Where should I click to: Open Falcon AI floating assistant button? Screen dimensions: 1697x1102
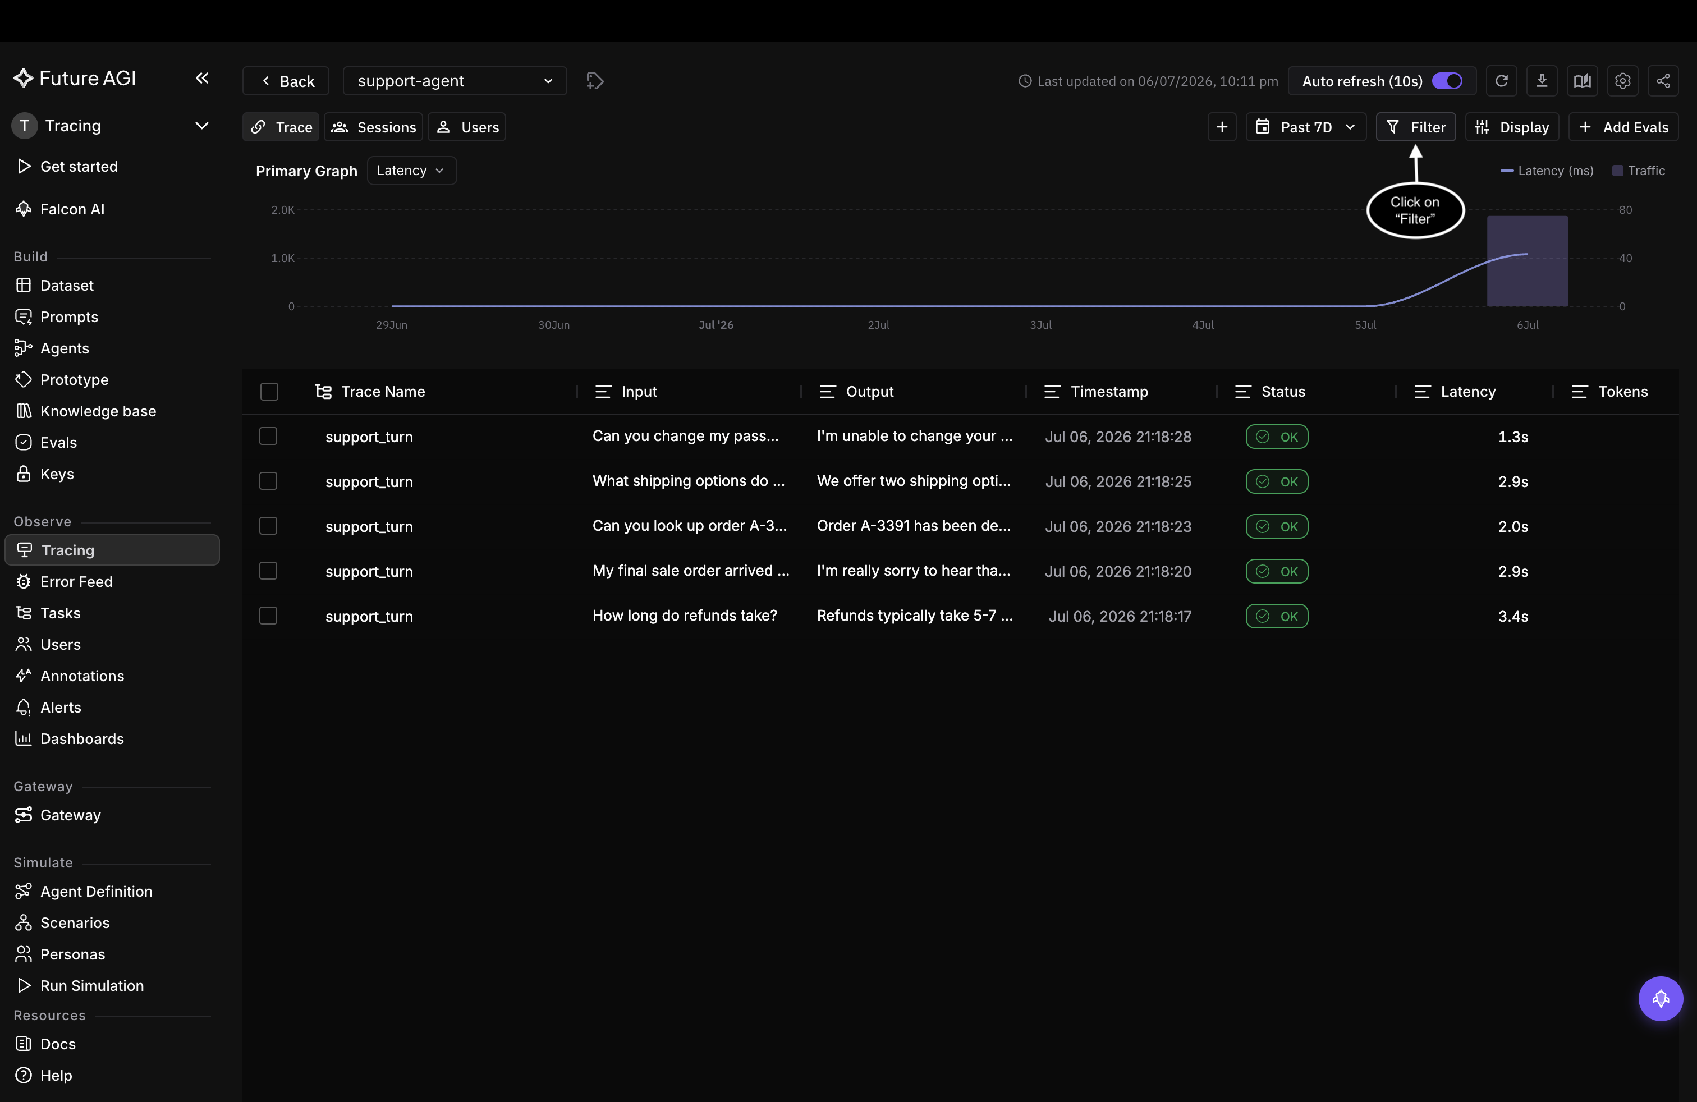tap(1661, 999)
